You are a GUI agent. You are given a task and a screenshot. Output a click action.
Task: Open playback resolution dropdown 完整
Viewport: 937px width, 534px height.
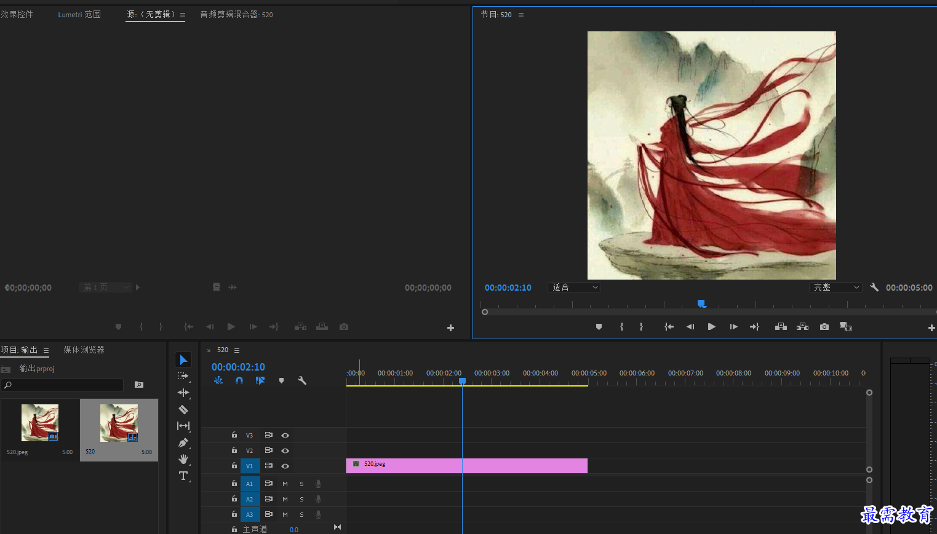click(835, 287)
